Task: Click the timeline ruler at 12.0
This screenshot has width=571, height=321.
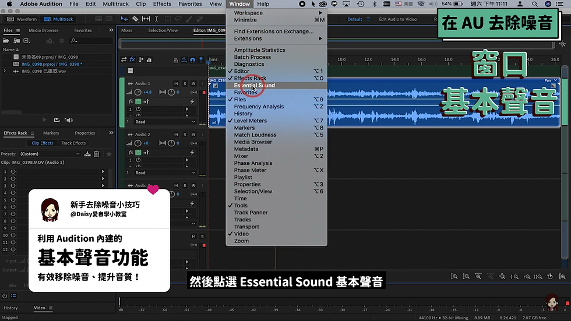Action: [x=368, y=59]
